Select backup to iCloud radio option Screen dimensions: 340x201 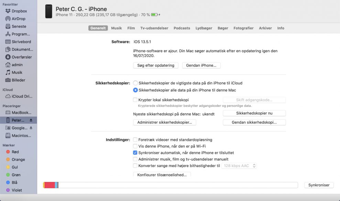pos(135,83)
